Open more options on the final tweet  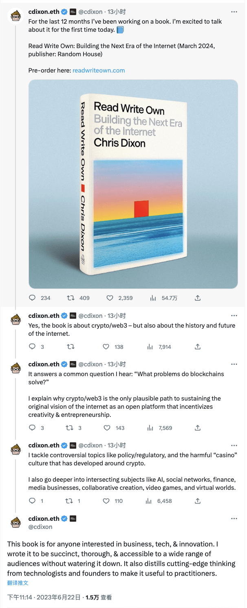coord(234,518)
